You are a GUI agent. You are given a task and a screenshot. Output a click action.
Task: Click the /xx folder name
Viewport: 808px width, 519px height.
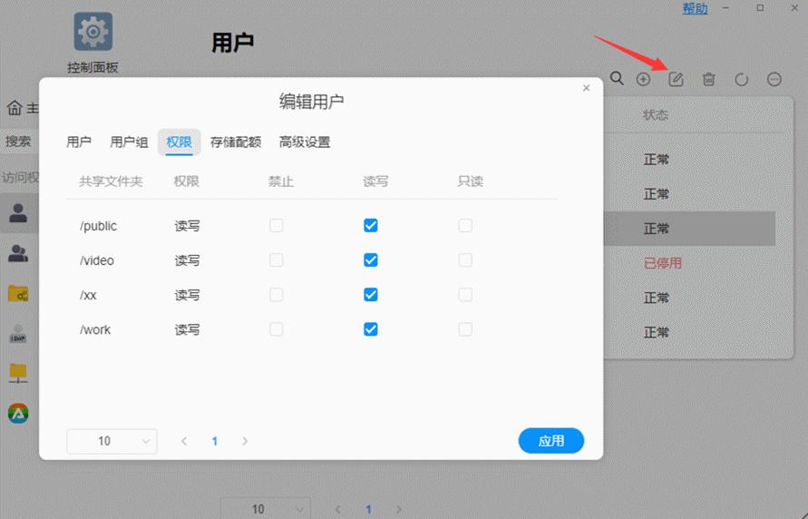(88, 295)
